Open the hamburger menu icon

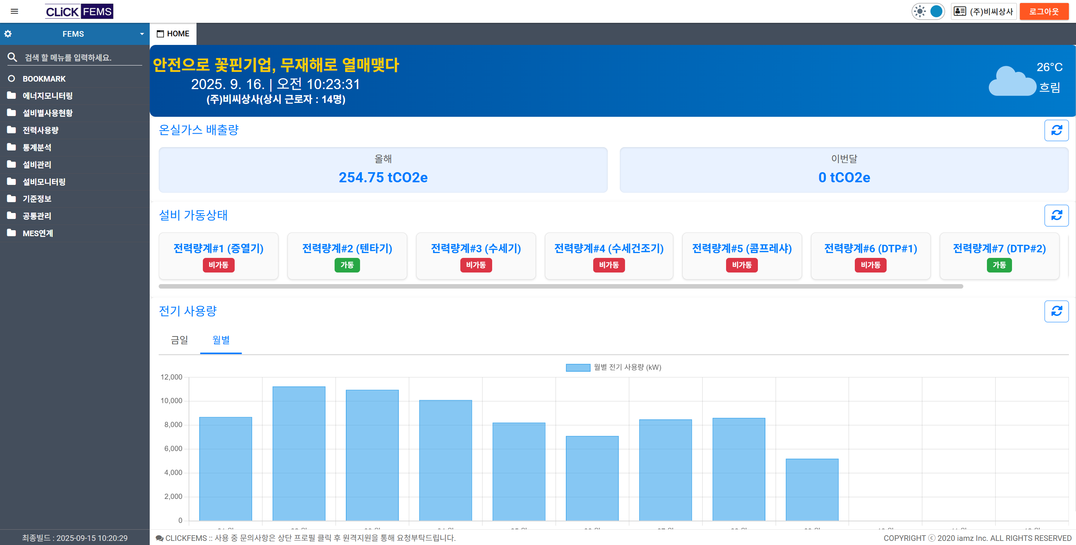(14, 11)
